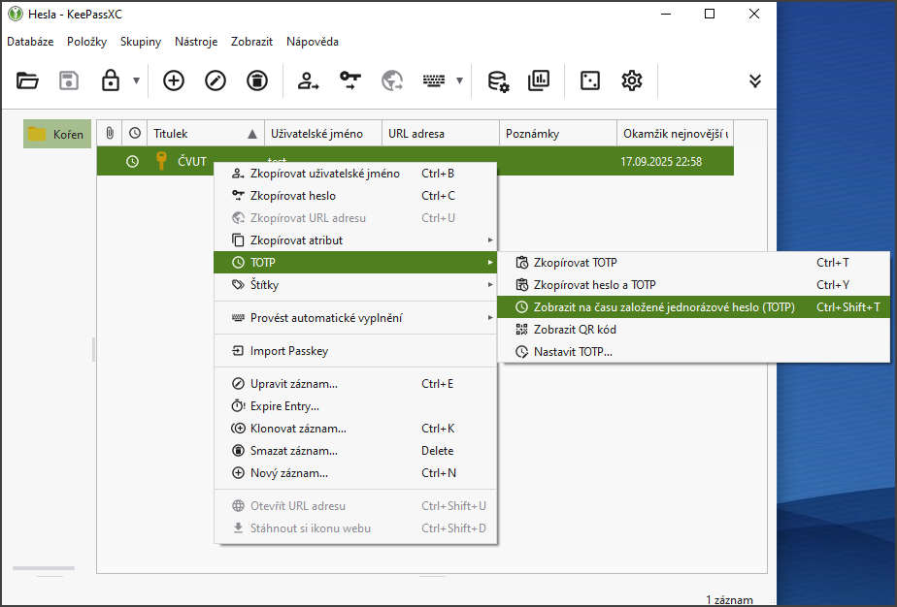Open application settings gear icon
Screen dimensions: 897x607
632,80
